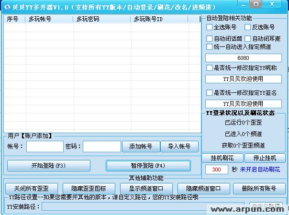
Task: Sort by 多玩密码 column header
Action: click(x=102, y=19)
